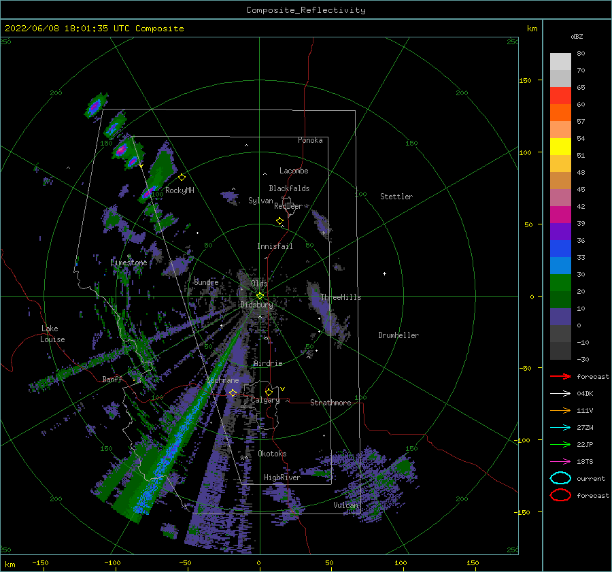Select the magenta 18TS arrow legend icon
The width and height of the screenshot is (612, 572).
coord(560,462)
